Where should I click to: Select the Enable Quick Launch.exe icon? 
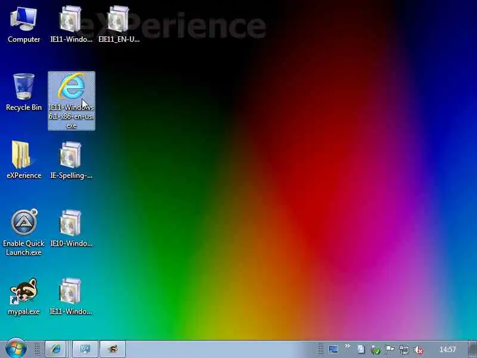pos(24,232)
